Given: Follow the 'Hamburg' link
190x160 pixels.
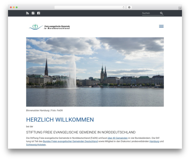Looking at the screenshot, I should coord(154,141).
